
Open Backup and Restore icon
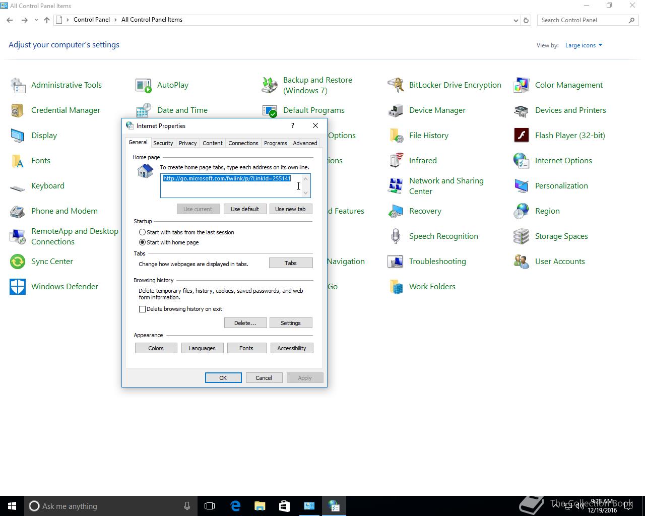point(270,85)
